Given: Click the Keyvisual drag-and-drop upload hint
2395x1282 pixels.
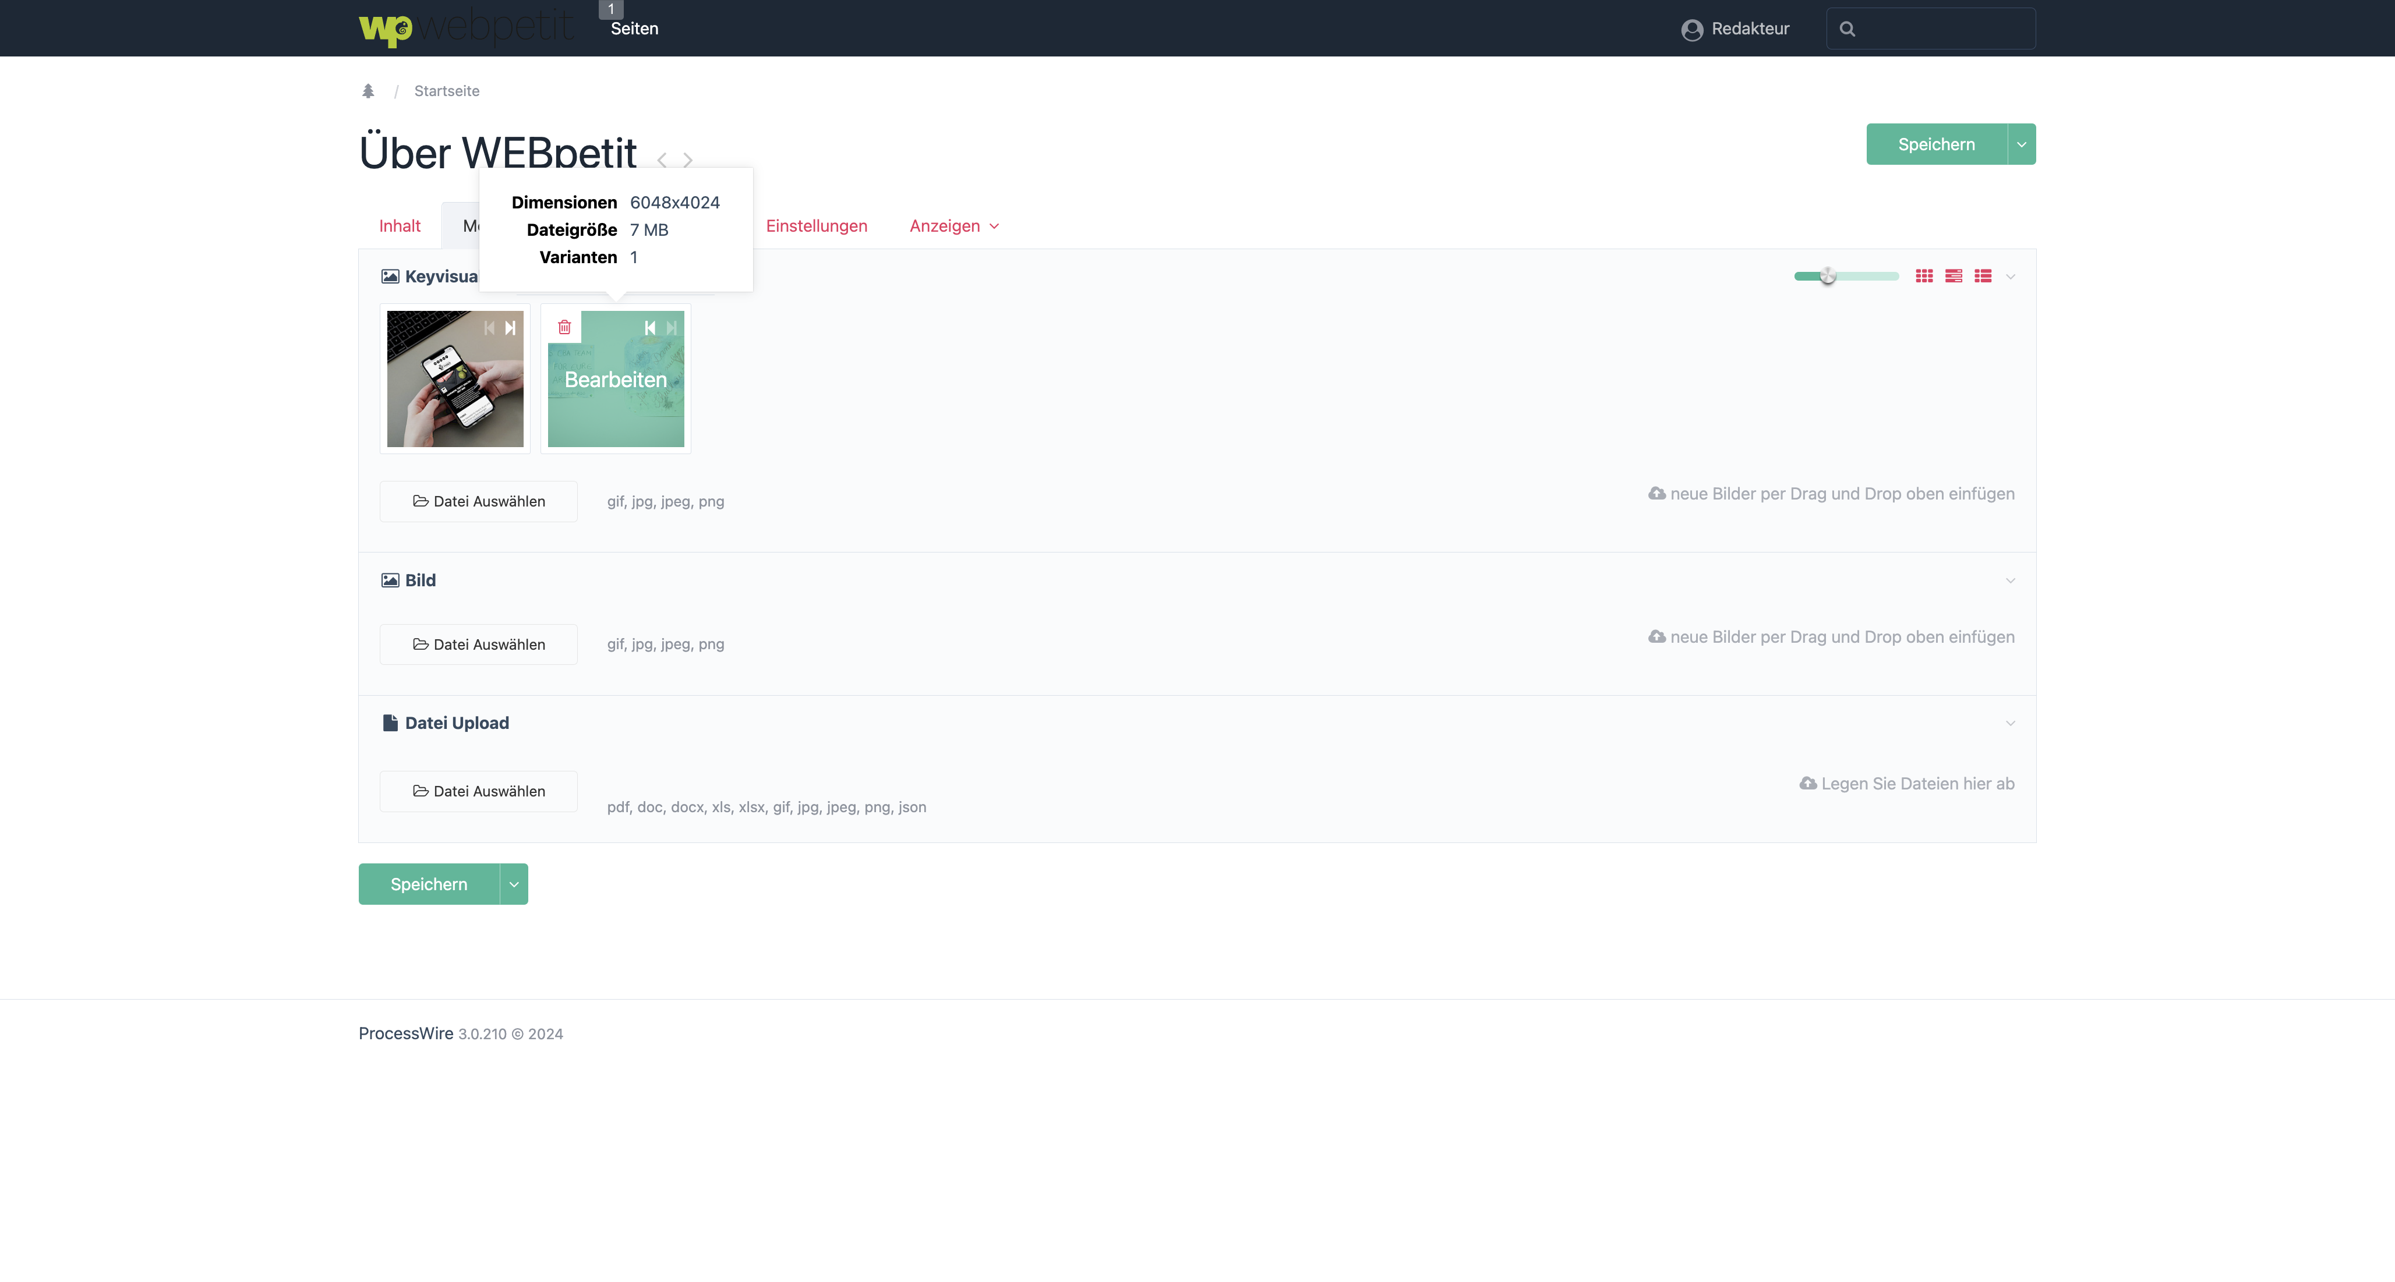Looking at the screenshot, I should pyautogui.click(x=1832, y=494).
